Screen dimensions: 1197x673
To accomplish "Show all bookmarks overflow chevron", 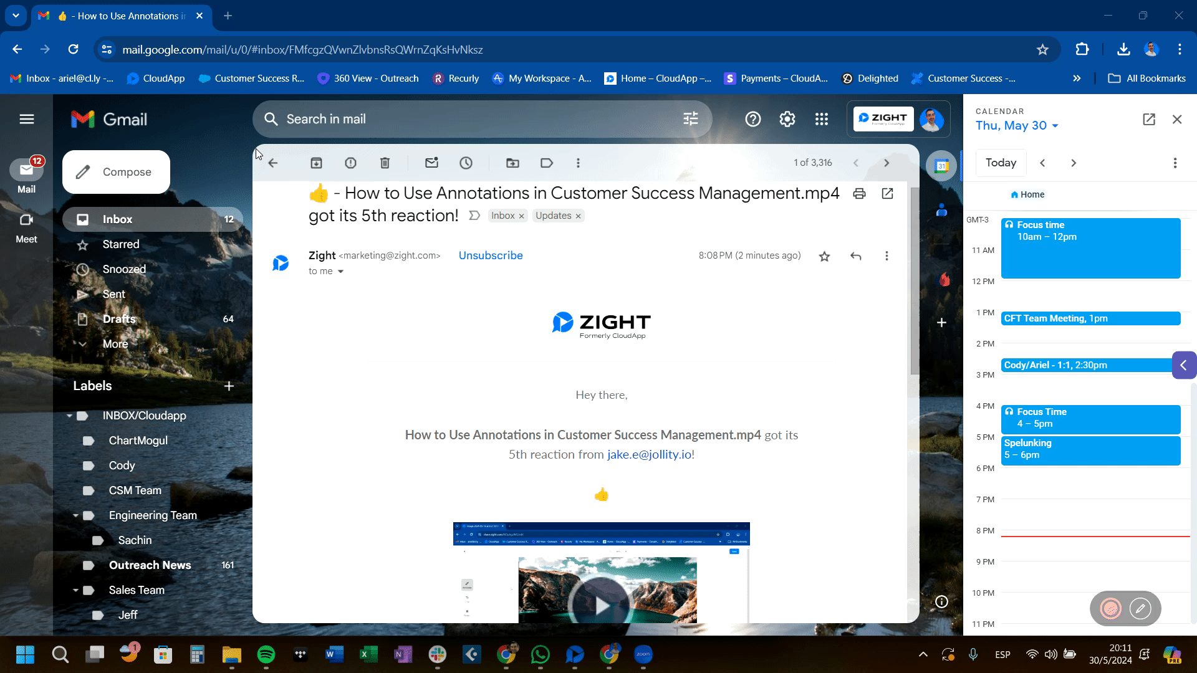I will (1077, 79).
